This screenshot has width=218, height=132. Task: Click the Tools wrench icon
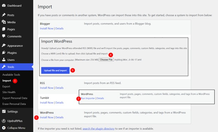point(4,67)
